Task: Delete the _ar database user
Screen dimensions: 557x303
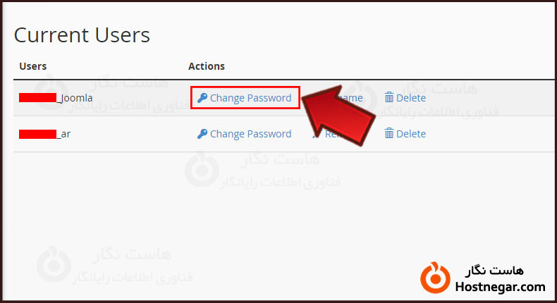Action: point(410,134)
